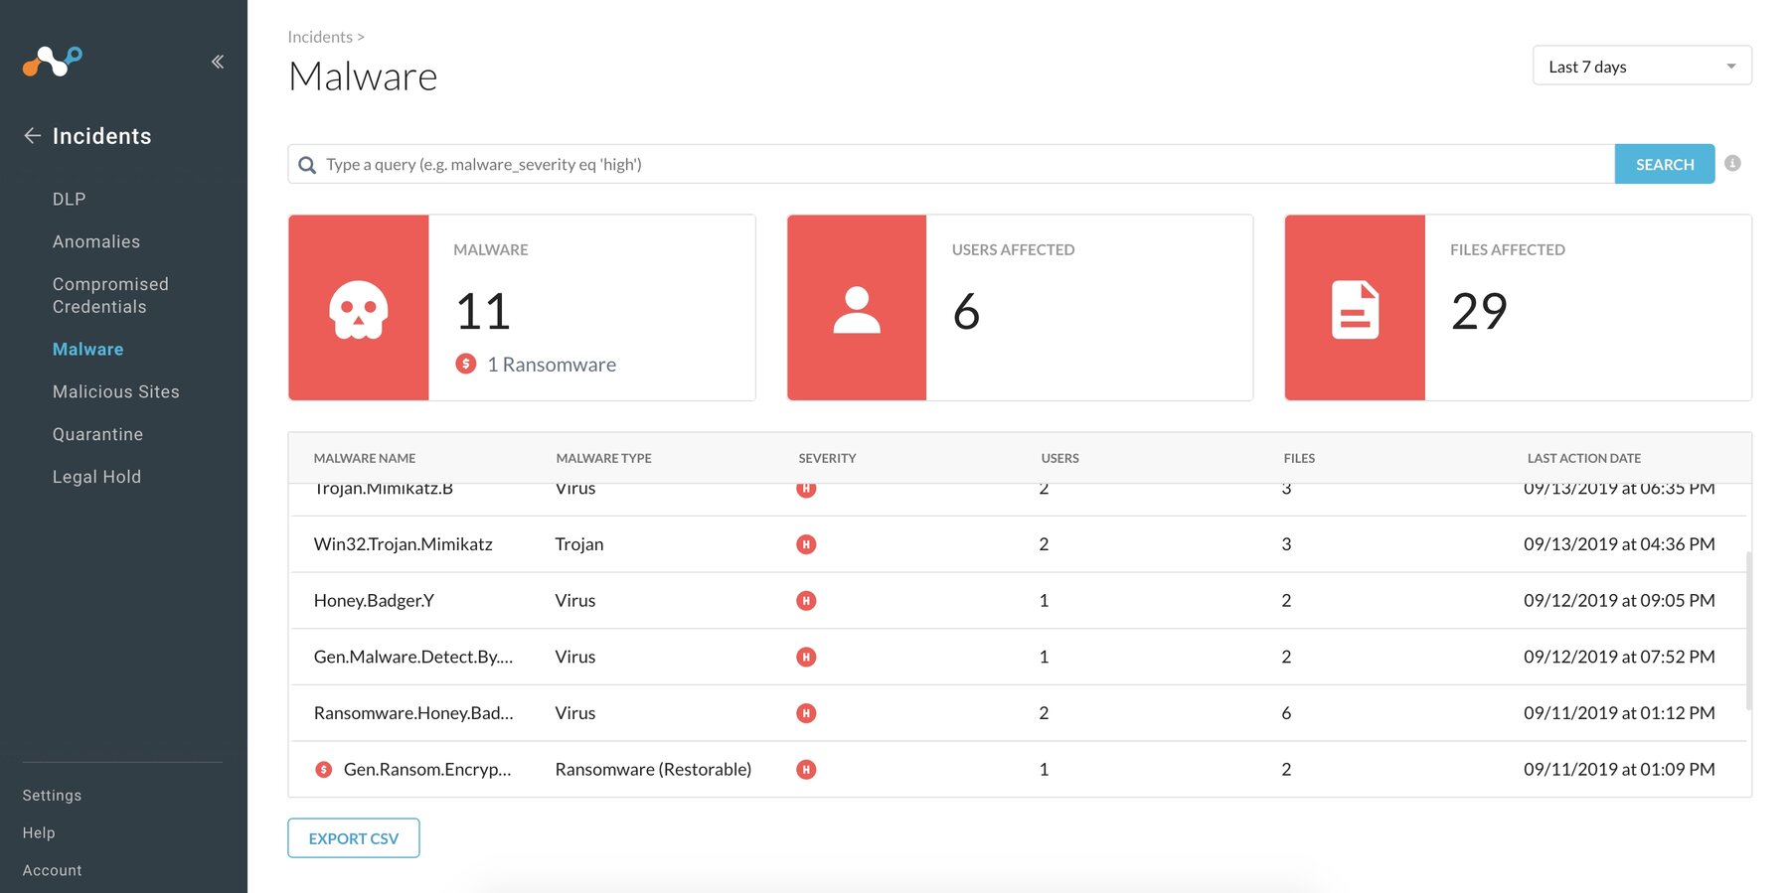Click the info icon next to Search
This screenshot has width=1789, height=893.
pos(1732,164)
